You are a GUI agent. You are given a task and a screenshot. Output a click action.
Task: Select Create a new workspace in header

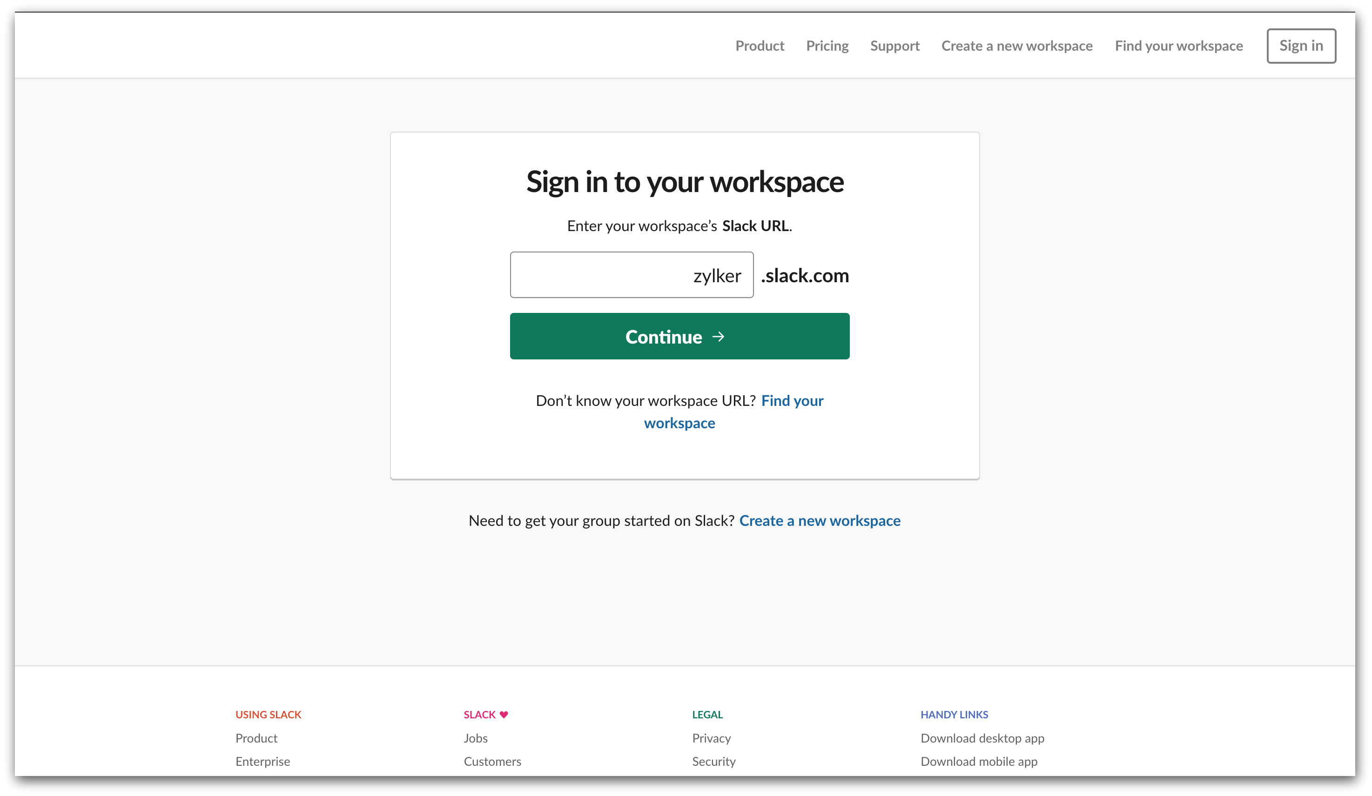[x=1016, y=46]
